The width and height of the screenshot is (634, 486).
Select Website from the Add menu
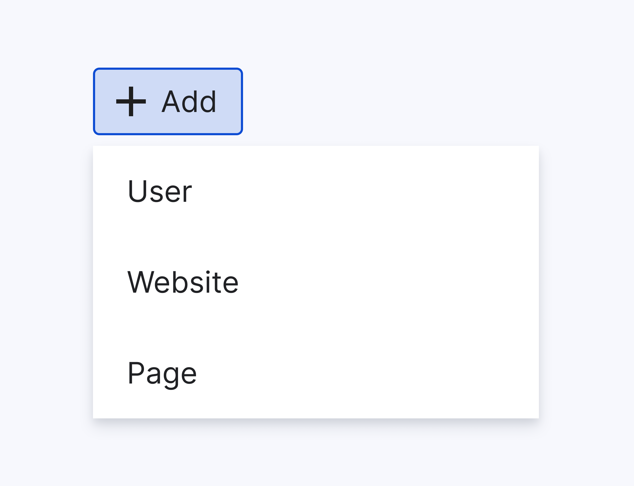183,282
